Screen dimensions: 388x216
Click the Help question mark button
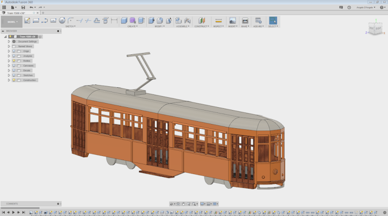tap(382, 8)
